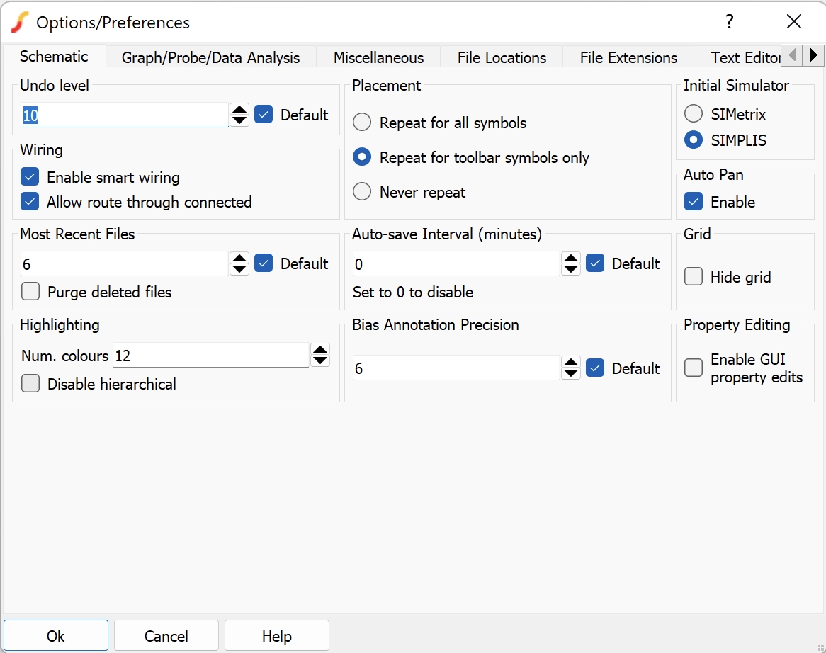Image resolution: width=826 pixels, height=653 pixels.
Task: Increase Bias Annotation Precision value
Action: (x=571, y=363)
